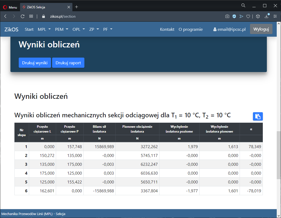This screenshot has width=281, height=218.
Task: Add page to bookmarks with heart icon
Action: 248,16
